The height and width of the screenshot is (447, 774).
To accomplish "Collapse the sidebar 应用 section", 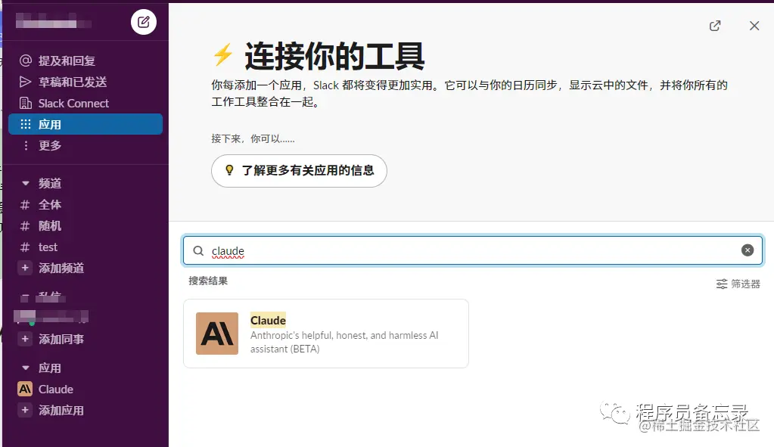I will tap(26, 368).
